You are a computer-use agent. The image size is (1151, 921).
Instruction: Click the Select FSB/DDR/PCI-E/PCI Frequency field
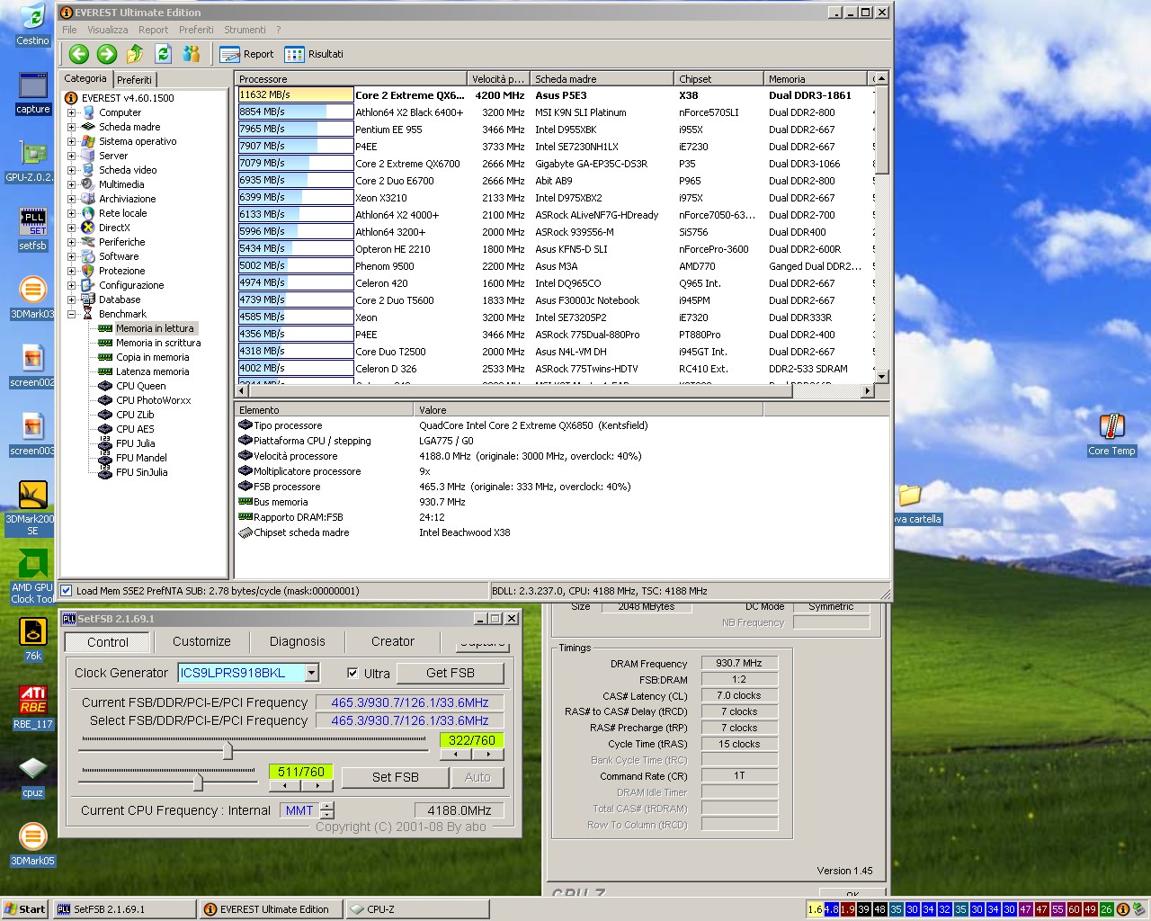coord(410,720)
